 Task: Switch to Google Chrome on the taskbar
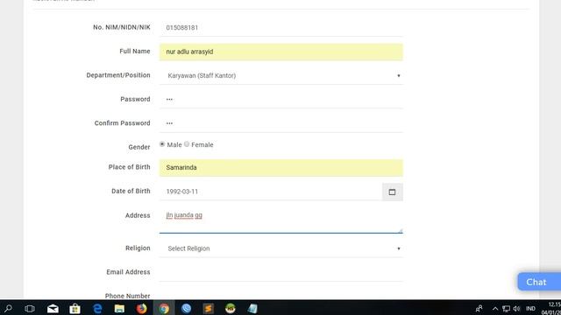164,308
